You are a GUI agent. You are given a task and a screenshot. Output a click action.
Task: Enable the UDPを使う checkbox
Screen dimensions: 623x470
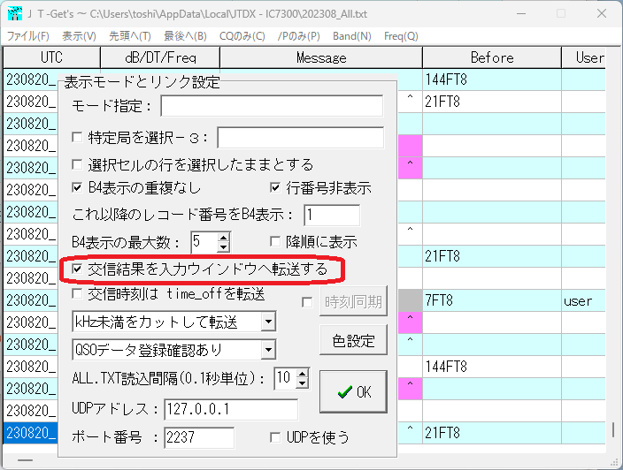coord(275,437)
